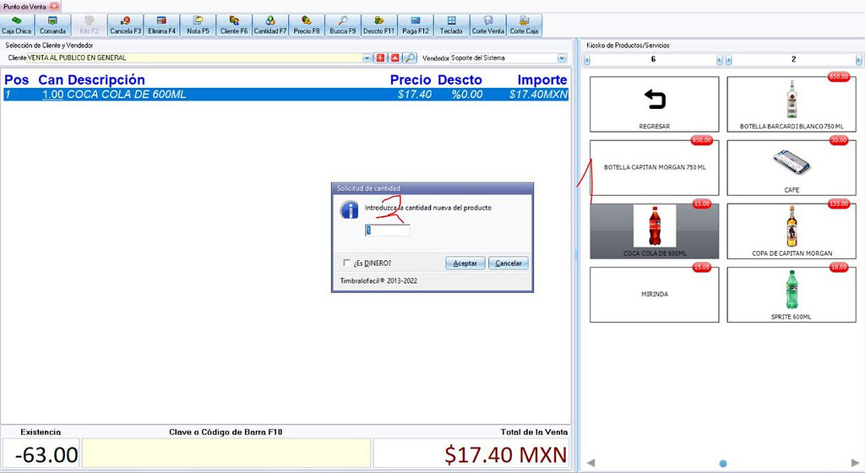Open the Caja Chica toolbar button
The width and height of the screenshot is (865, 473).
[17, 25]
